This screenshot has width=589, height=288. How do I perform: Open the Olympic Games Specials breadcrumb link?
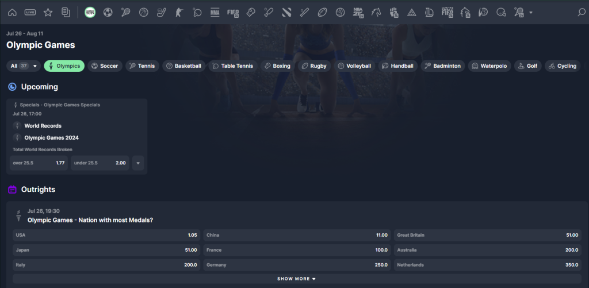pyautogui.click(x=72, y=105)
